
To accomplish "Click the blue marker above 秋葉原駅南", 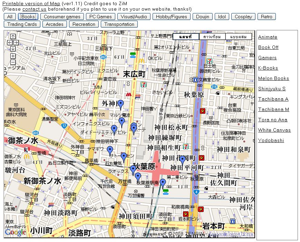I will [138, 177].
